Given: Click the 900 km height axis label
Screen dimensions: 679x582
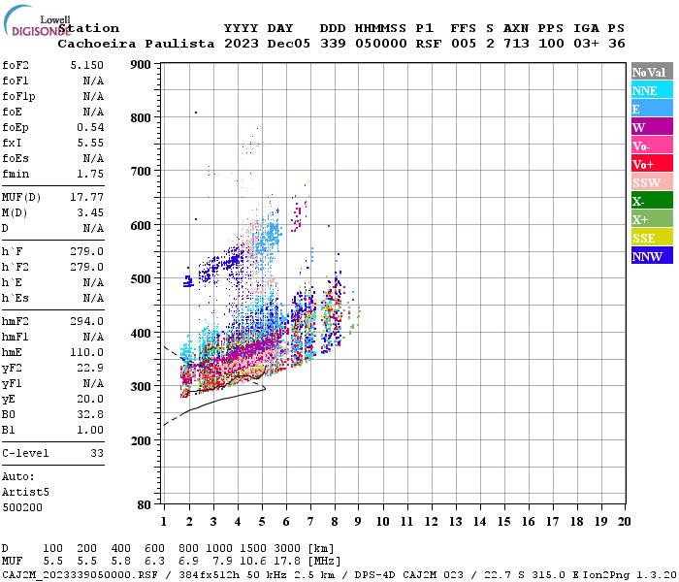Looking at the screenshot, I should [141, 65].
